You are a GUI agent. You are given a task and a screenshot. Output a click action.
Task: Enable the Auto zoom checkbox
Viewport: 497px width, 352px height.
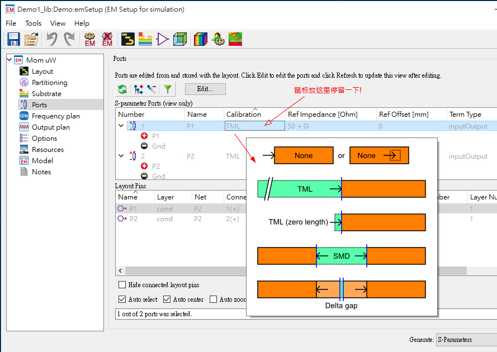[x=214, y=299]
